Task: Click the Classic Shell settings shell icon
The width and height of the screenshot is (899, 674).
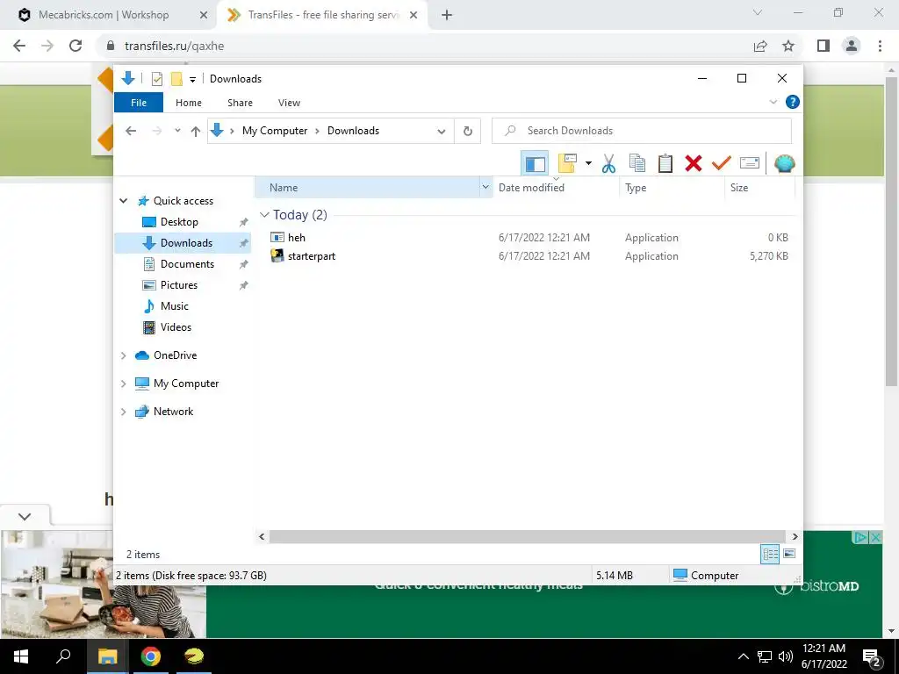Action: click(x=784, y=163)
